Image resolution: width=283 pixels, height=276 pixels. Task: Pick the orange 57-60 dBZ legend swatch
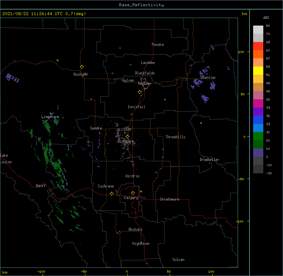(x=258, y=54)
